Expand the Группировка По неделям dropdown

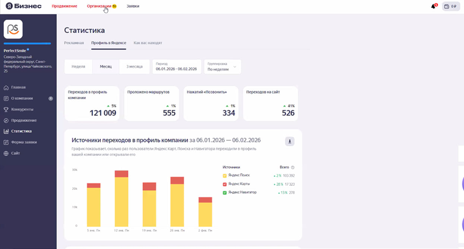(222, 66)
